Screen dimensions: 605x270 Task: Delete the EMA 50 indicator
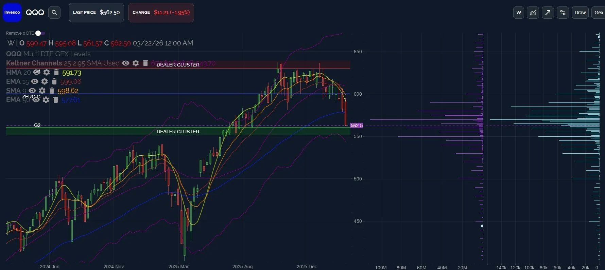click(x=56, y=100)
